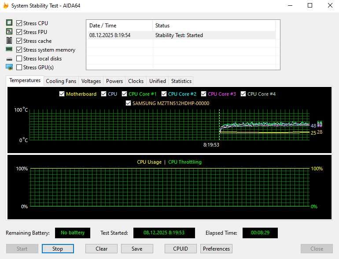
Task: Open the Powers tab
Action: click(114, 81)
